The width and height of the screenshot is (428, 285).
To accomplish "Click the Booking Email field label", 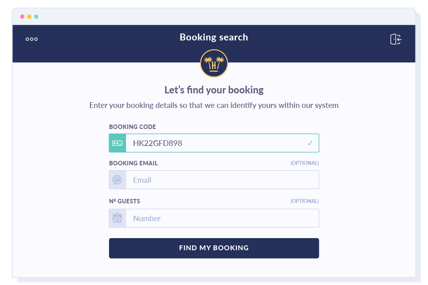I will click(x=133, y=163).
